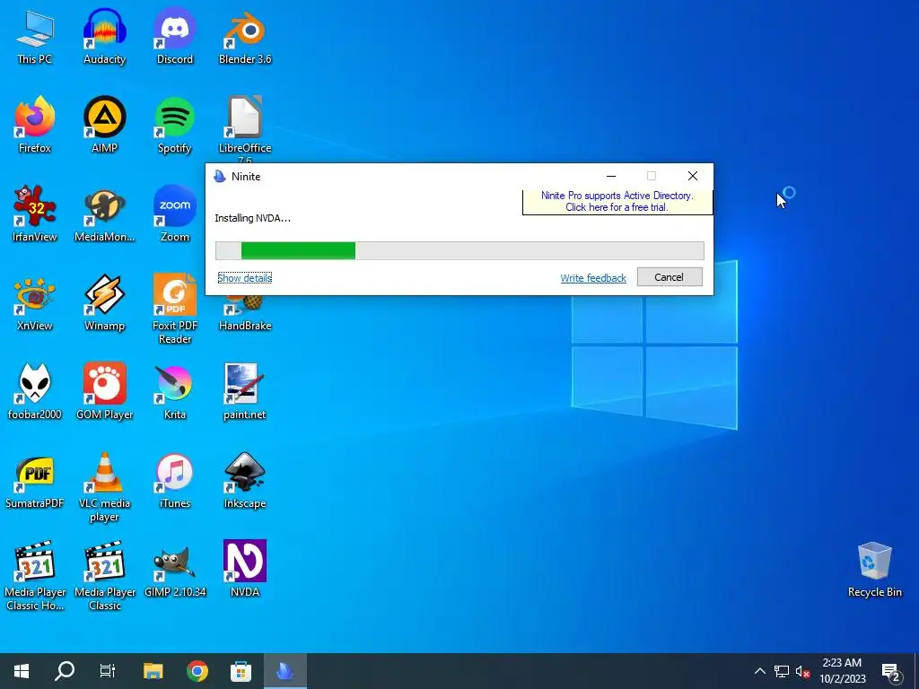Minimize the Ninite window

point(611,176)
